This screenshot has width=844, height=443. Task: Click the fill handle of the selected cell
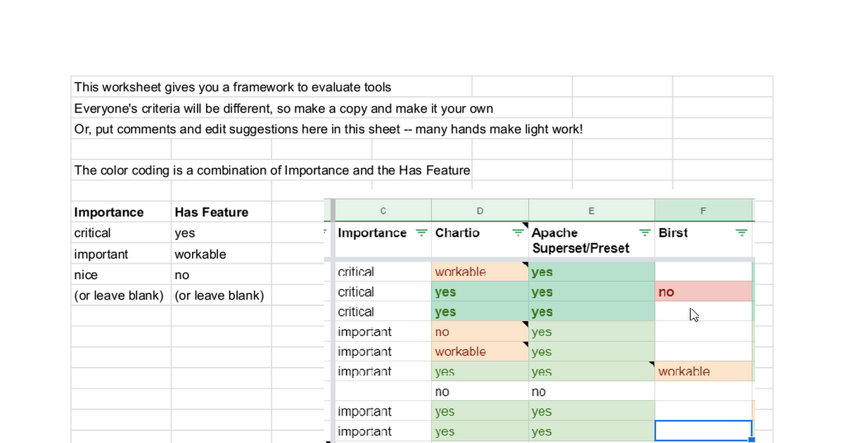[752, 439]
